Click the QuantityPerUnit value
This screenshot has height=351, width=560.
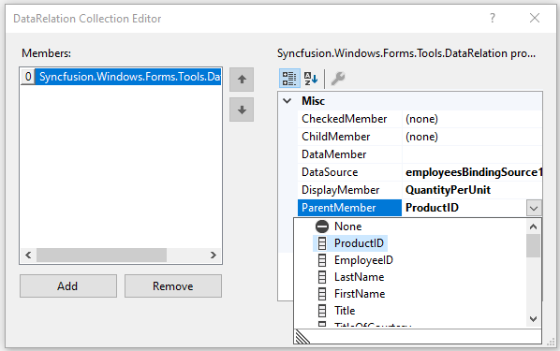(x=448, y=190)
